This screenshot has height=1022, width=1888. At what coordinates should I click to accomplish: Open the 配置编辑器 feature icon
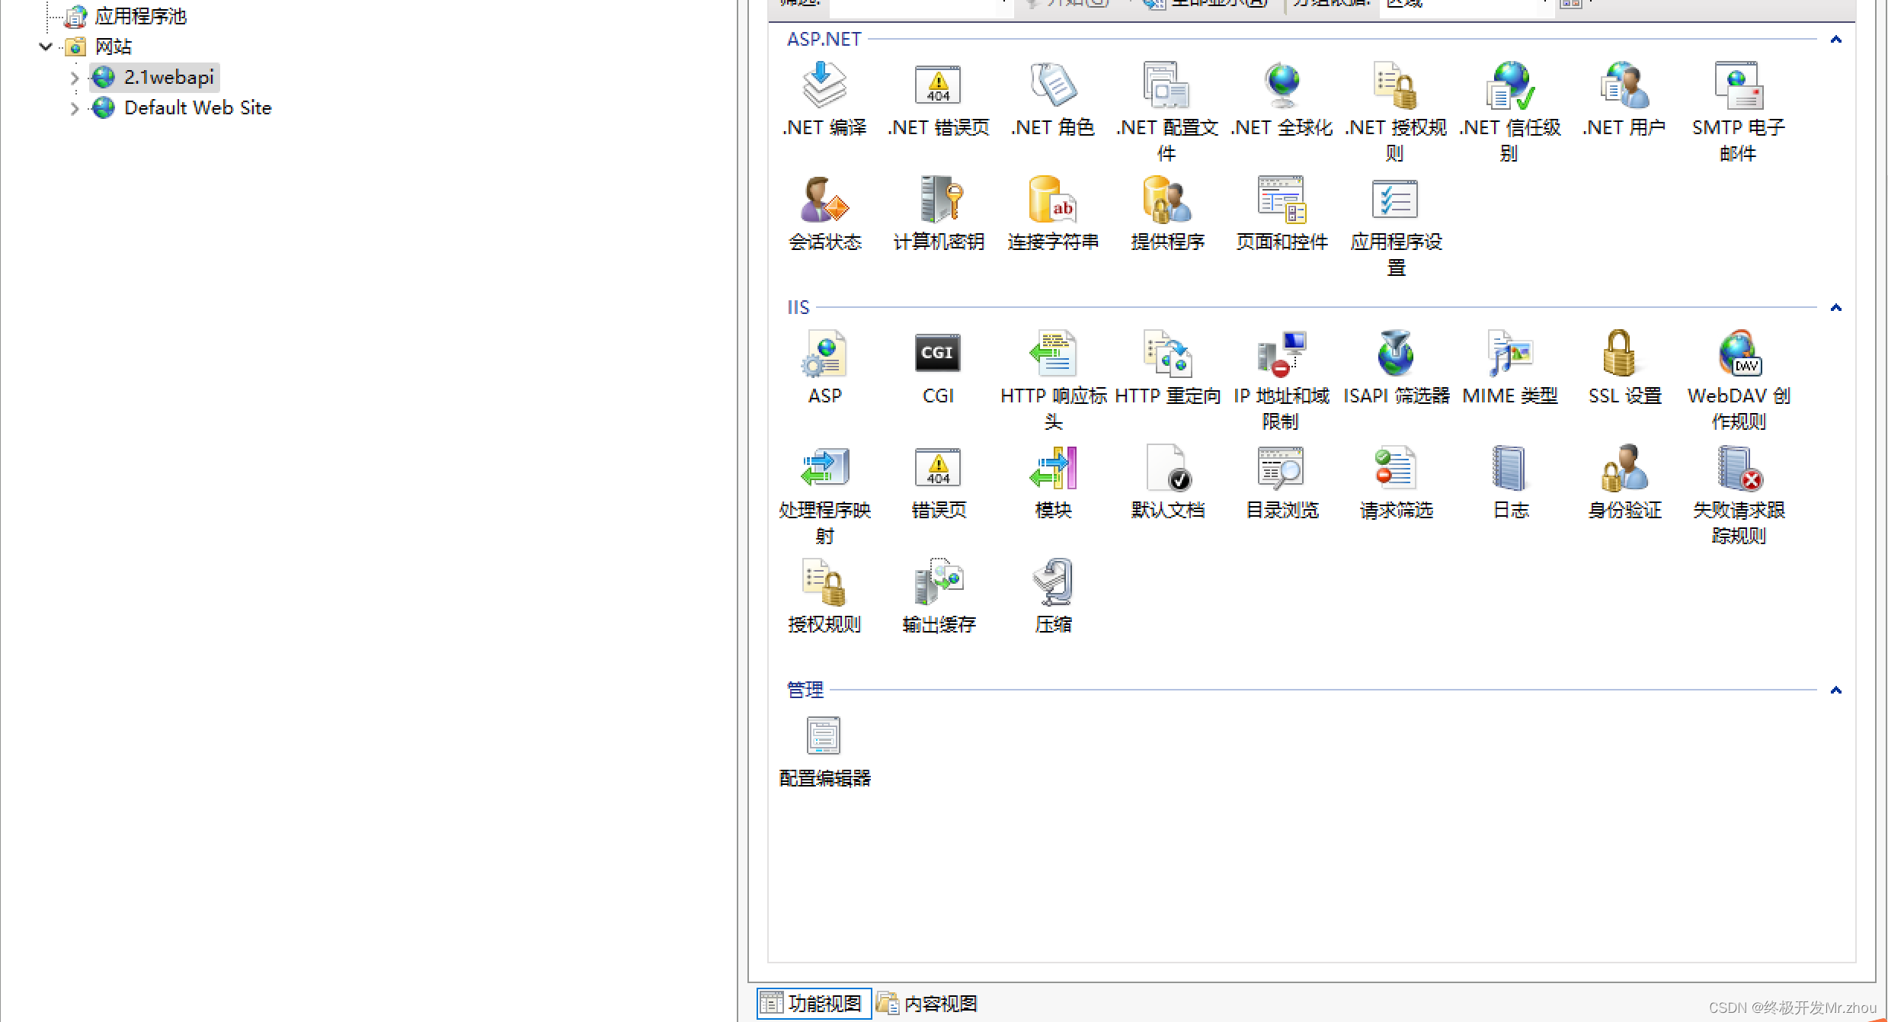(824, 736)
